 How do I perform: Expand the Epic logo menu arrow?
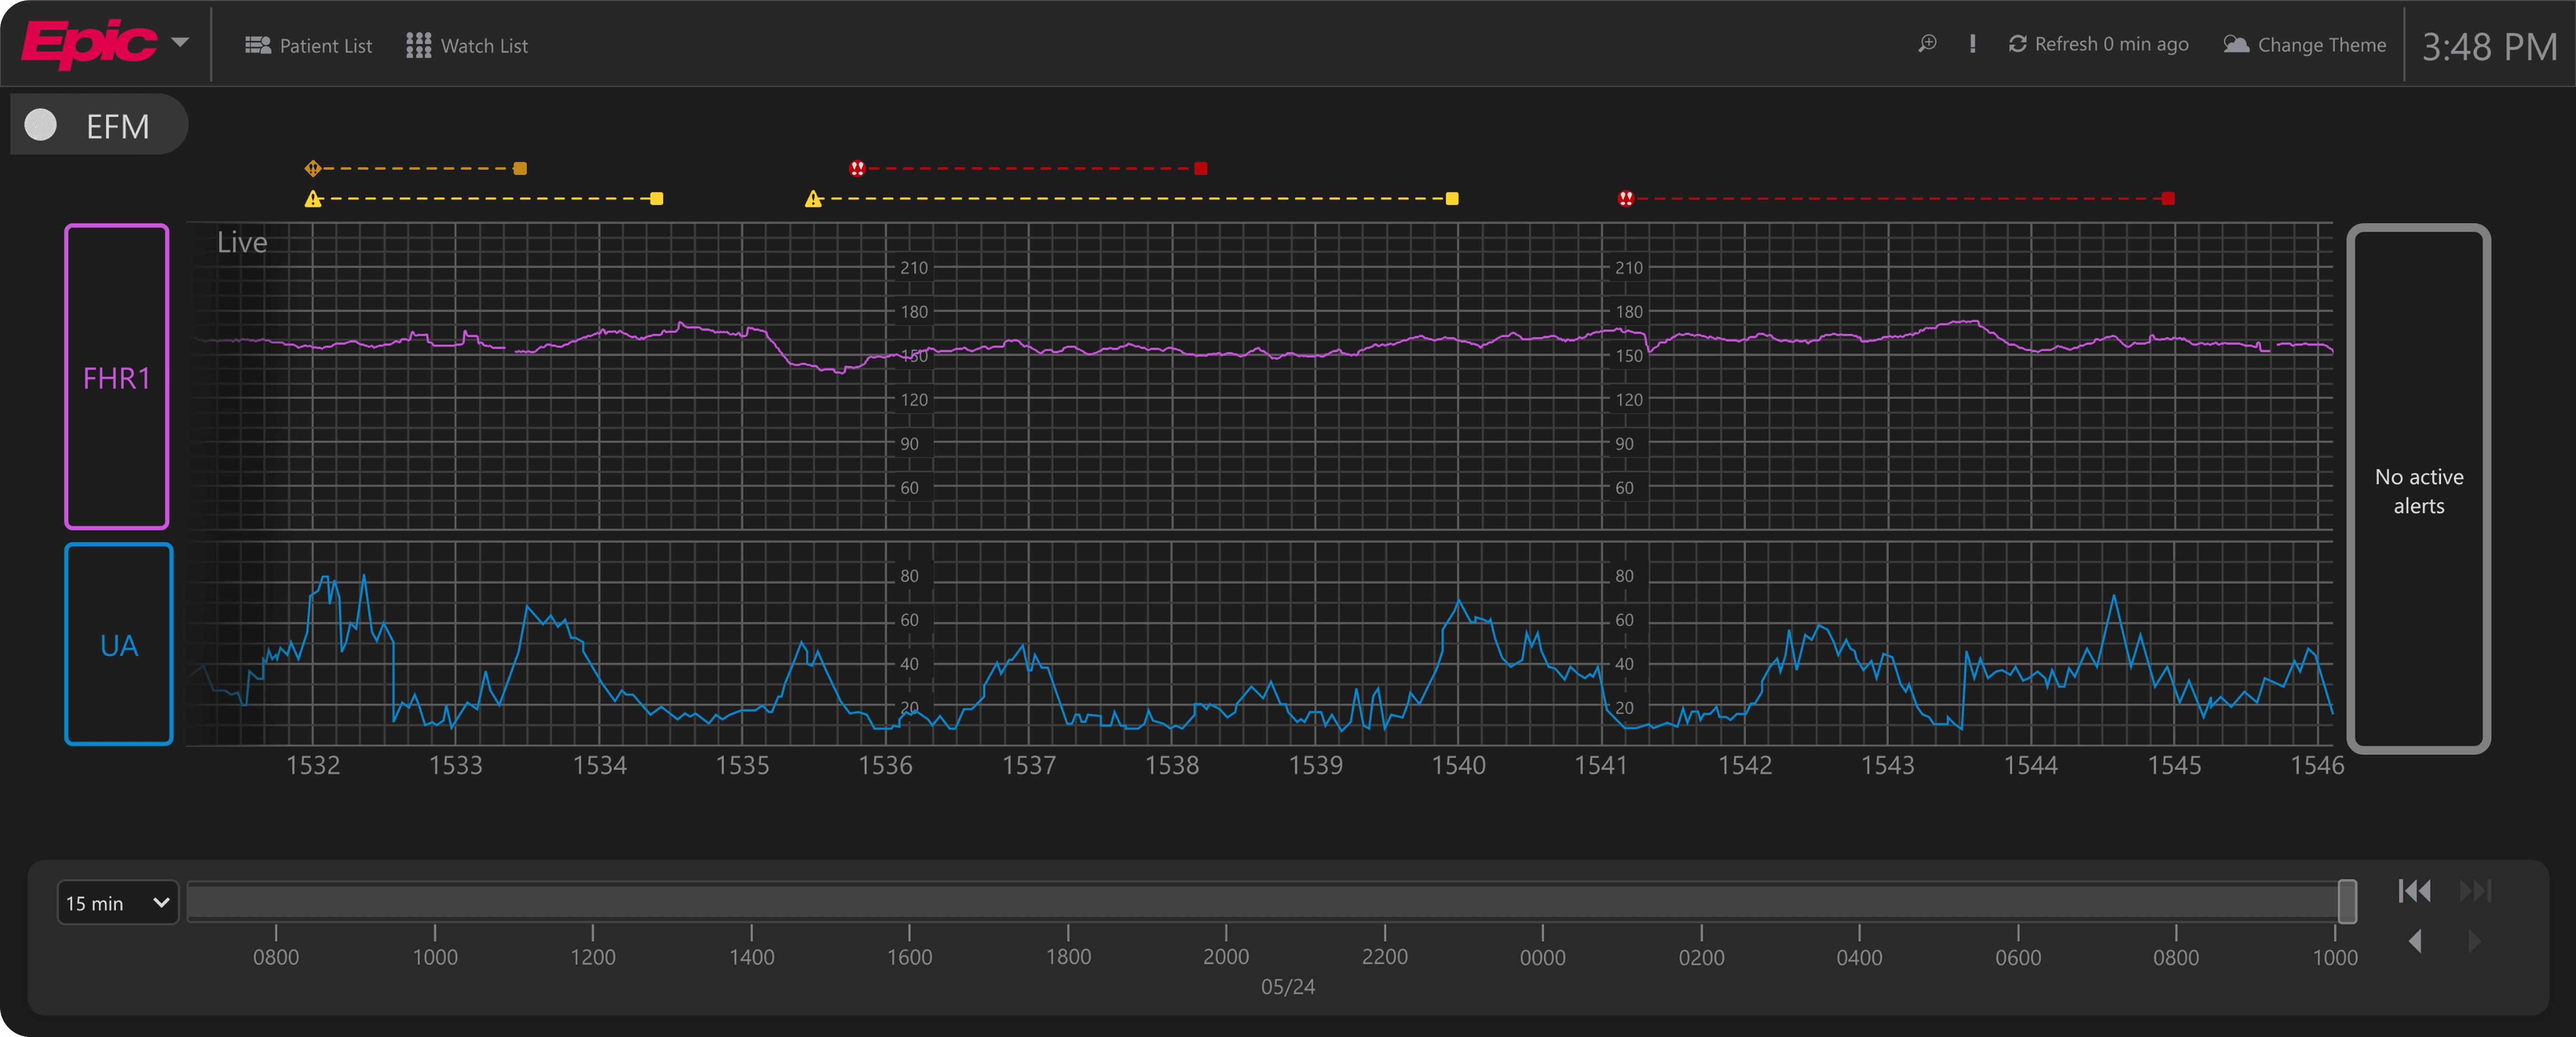[x=180, y=42]
